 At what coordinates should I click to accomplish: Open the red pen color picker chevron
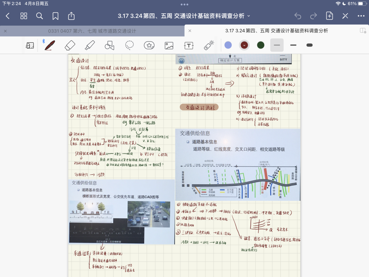coord(244,45)
